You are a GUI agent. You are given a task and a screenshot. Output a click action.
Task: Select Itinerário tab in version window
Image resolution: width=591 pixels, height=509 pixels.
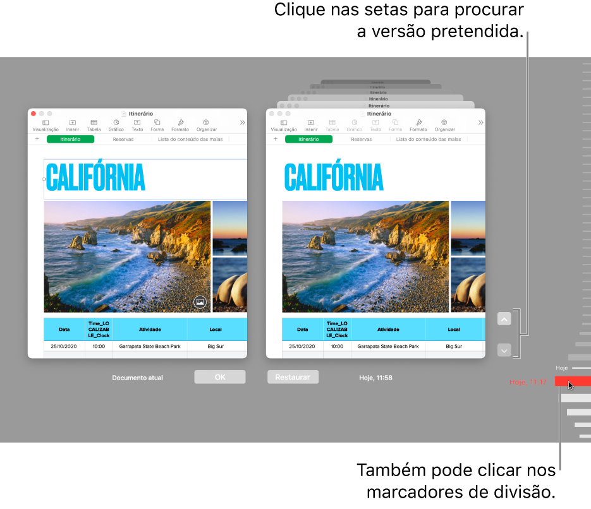[308, 140]
